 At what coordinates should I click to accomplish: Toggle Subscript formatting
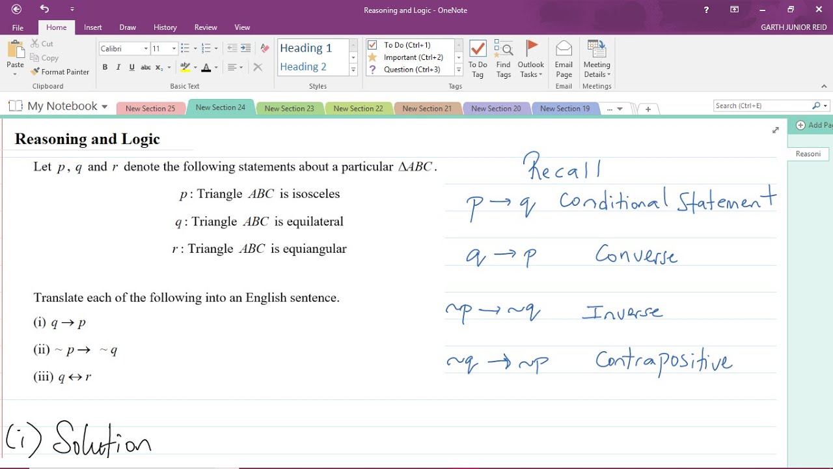click(159, 67)
